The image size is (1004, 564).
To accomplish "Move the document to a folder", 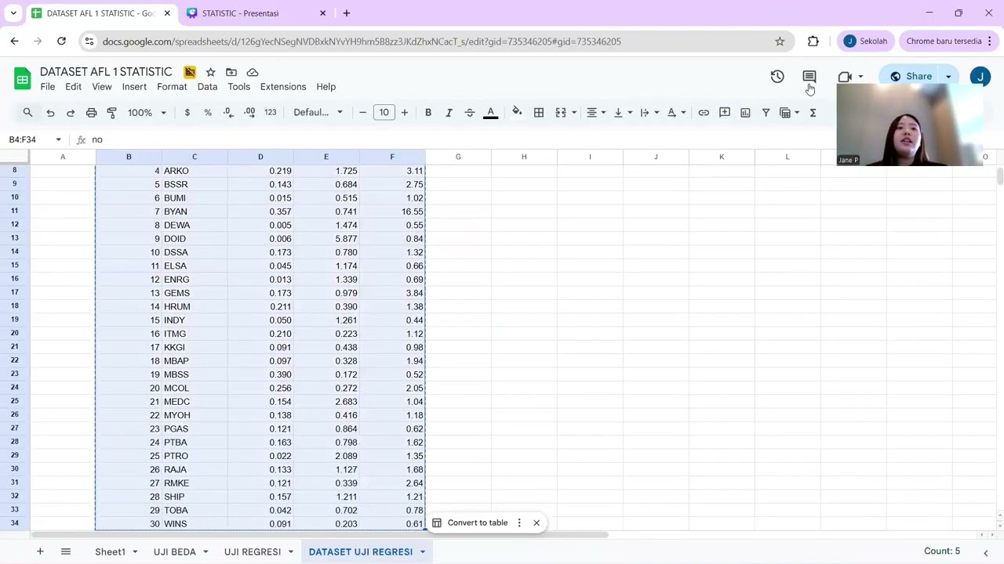I will (231, 72).
